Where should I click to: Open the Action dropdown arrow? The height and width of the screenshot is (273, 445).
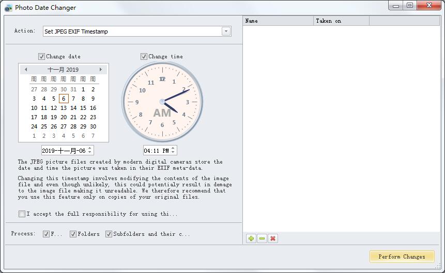point(226,31)
